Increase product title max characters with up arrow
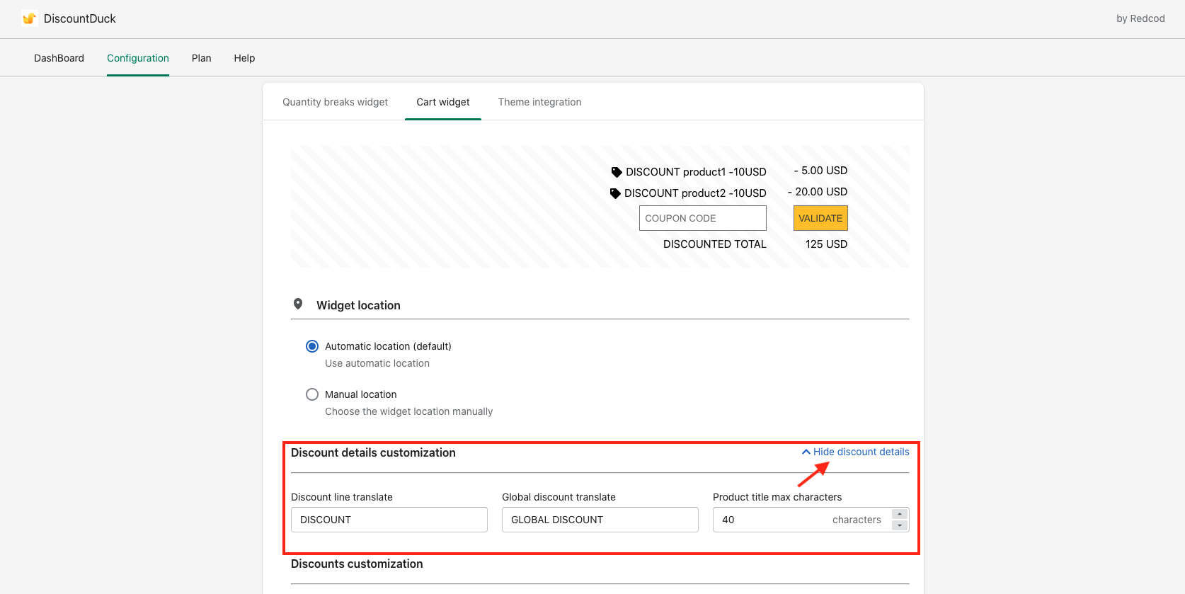The height and width of the screenshot is (594, 1185). (x=900, y=514)
